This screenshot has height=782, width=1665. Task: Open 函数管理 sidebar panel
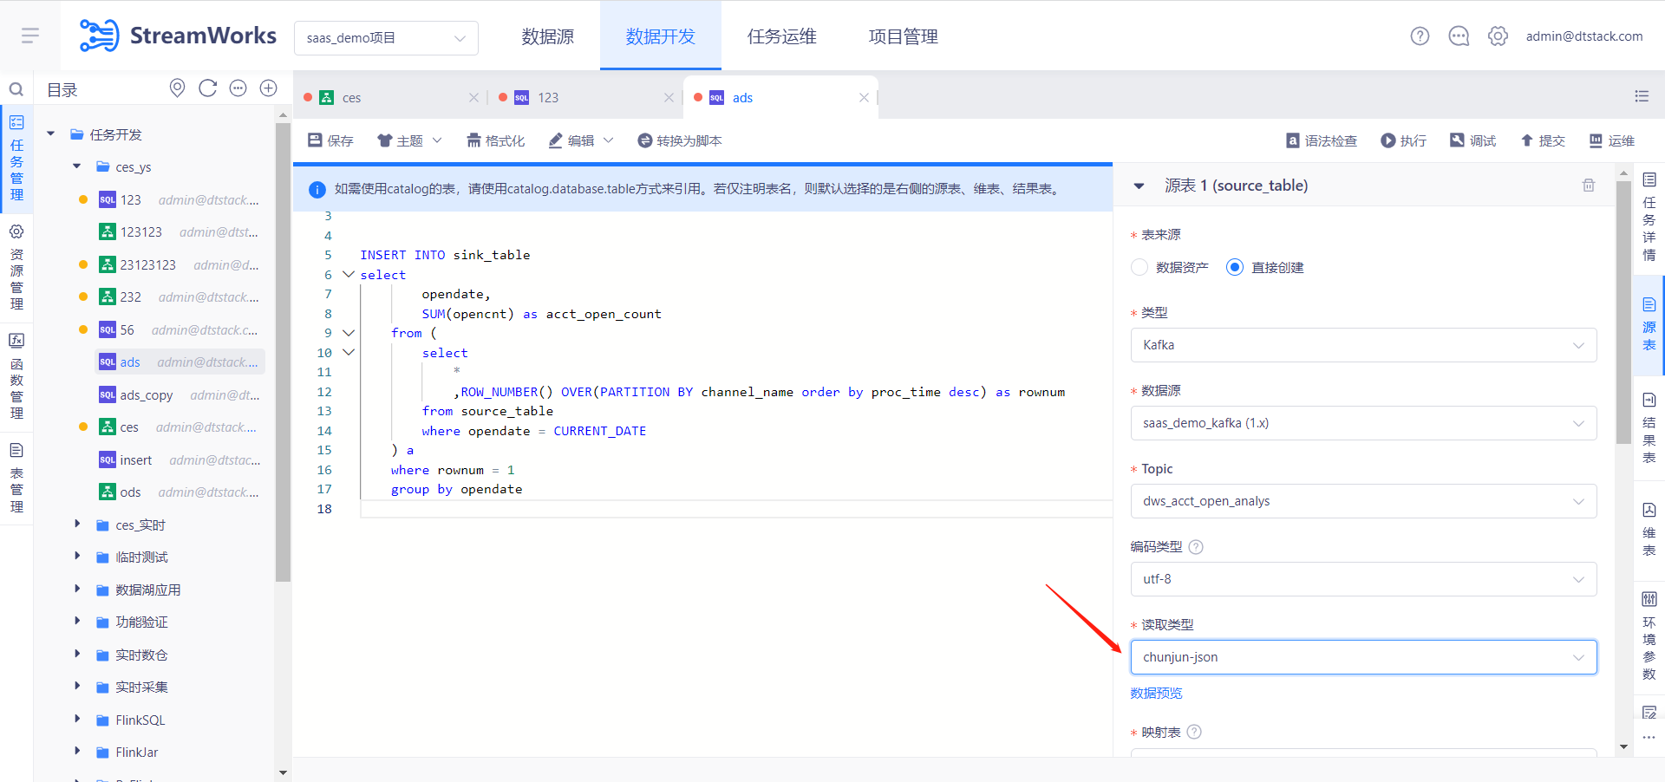point(16,376)
